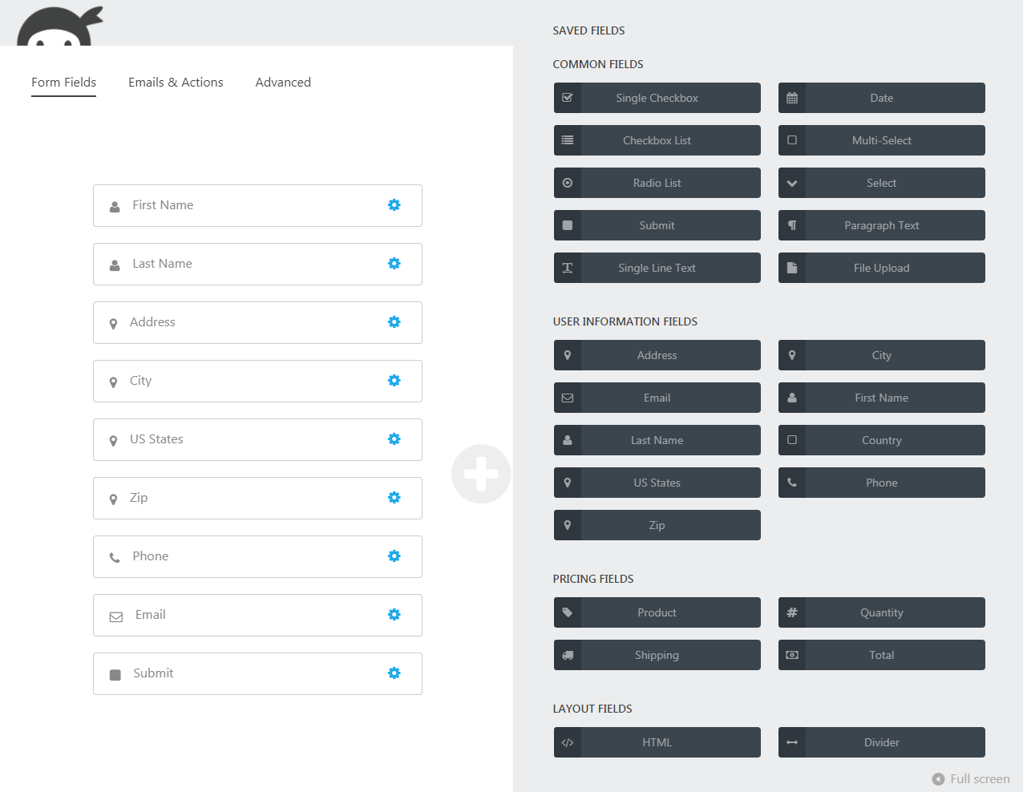
Task: Open settings gear for Zip field
Action: click(394, 498)
